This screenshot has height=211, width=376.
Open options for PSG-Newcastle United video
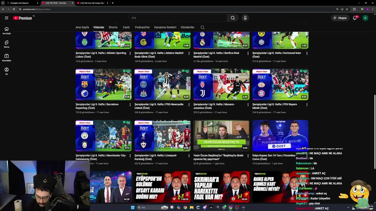click(189, 105)
